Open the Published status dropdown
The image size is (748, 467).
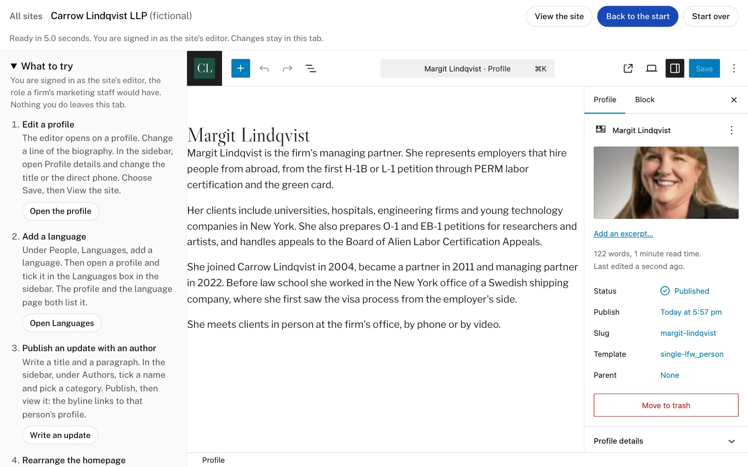click(685, 291)
